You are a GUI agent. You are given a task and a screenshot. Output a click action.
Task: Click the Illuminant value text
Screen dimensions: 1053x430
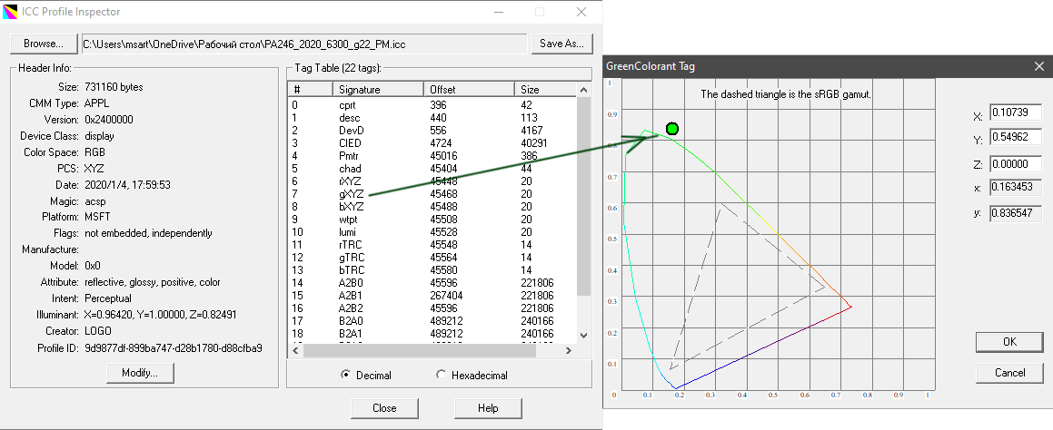coord(161,315)
